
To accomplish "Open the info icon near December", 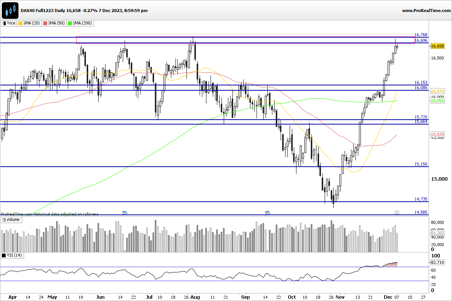I will tap(397, 213).
